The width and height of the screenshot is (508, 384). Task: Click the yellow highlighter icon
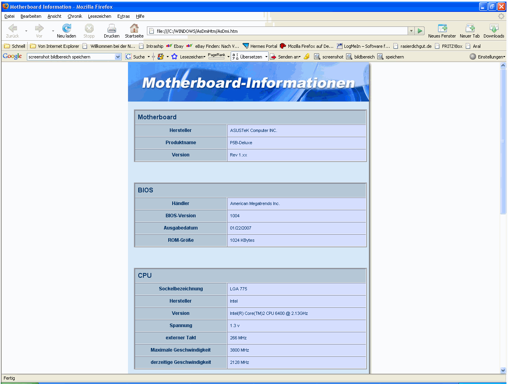coord(307,57)
